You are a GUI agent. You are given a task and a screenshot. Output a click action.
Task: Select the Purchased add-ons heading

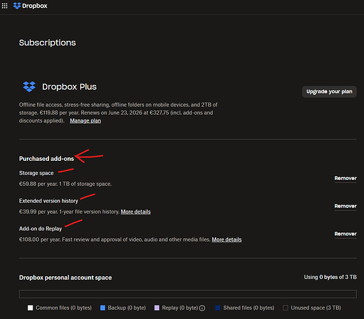pyautogui.click(x=47, y=159)
